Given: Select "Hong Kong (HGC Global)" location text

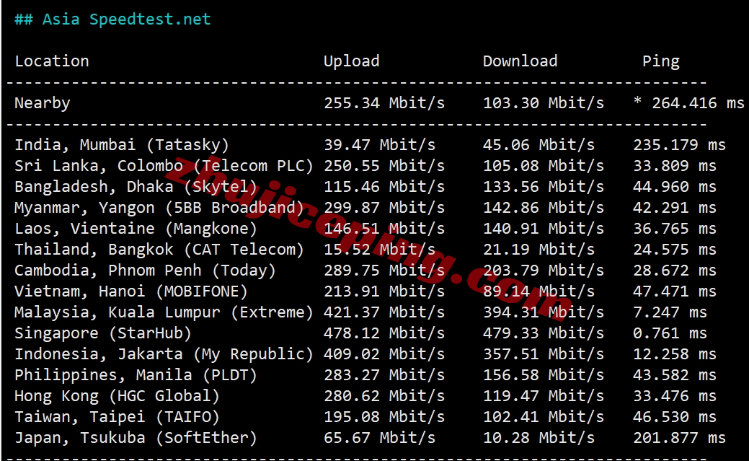Looking at the screenshot, I should tap(117, 397).
